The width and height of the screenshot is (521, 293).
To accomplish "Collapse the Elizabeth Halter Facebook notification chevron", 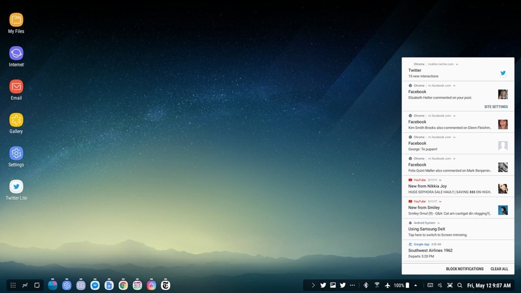I will pyautogui.click(x=454, y=85).
